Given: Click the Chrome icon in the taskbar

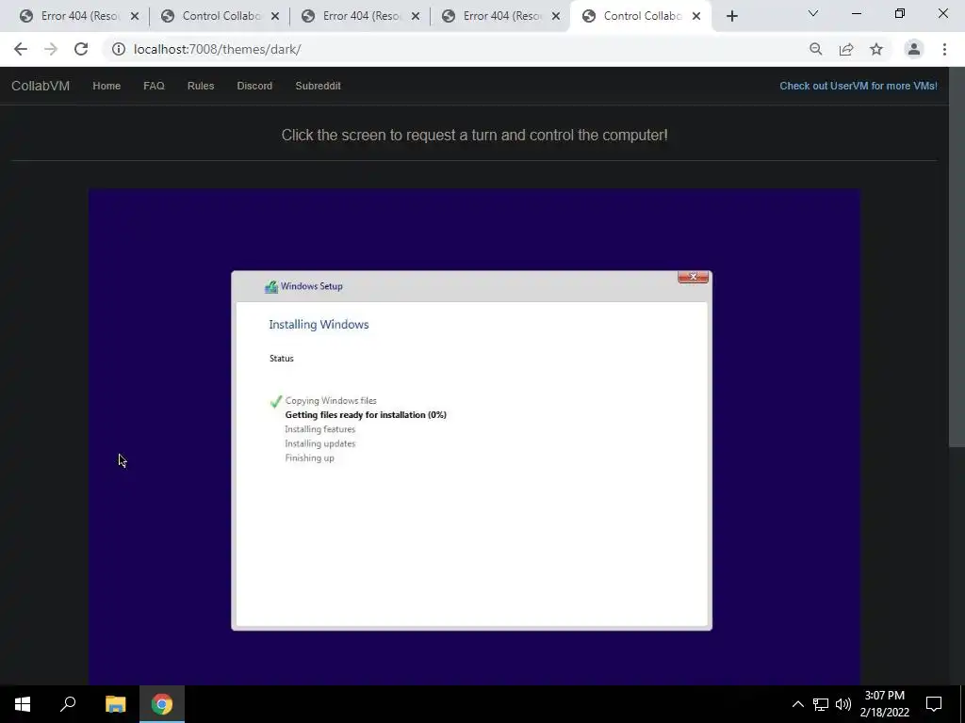Looking at the screenshot, I should (x=162, y=704).
